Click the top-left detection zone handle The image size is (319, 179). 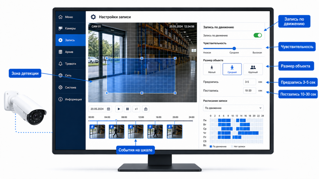pyautogui.click(x=107, y=58)
